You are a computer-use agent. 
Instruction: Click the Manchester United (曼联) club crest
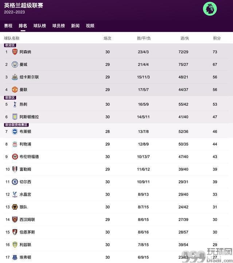pyautogui.click(x=15, y=90)
